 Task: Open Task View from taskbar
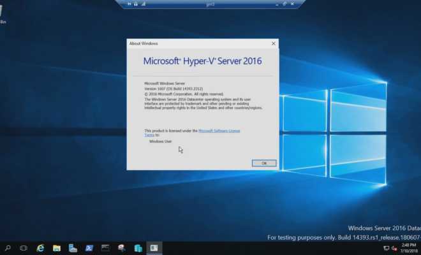(24, 248)
